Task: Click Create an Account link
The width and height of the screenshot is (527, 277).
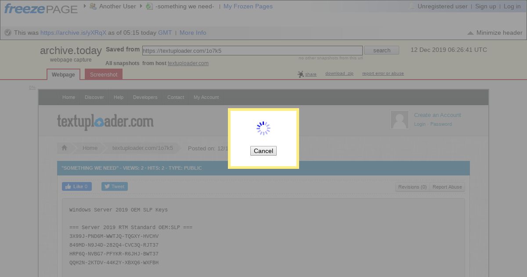Action: [437, 115]
